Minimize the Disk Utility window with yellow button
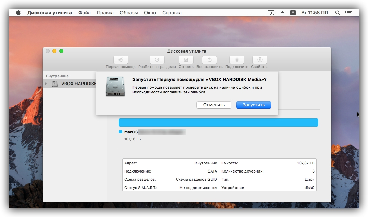This screenshot has height=217, width=368. (x=54, y=51)
